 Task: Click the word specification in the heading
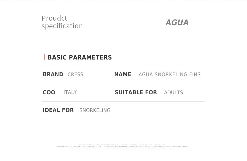62,26
